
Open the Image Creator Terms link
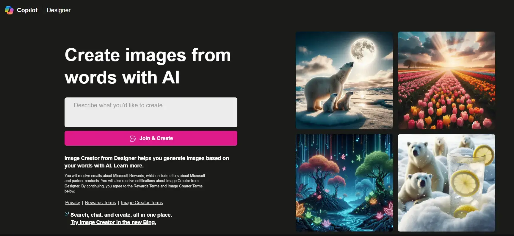142,203
